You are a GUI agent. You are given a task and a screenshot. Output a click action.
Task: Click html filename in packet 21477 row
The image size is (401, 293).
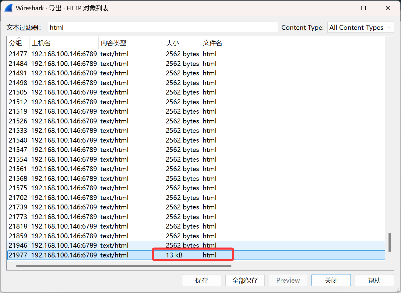(209, 54)
